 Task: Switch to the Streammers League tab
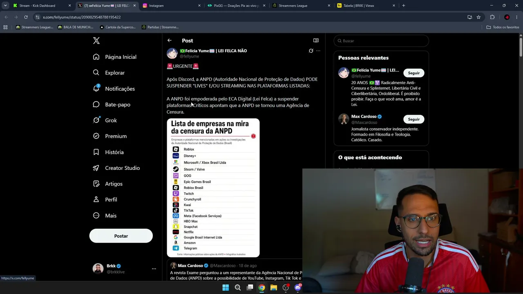point(301,6)
